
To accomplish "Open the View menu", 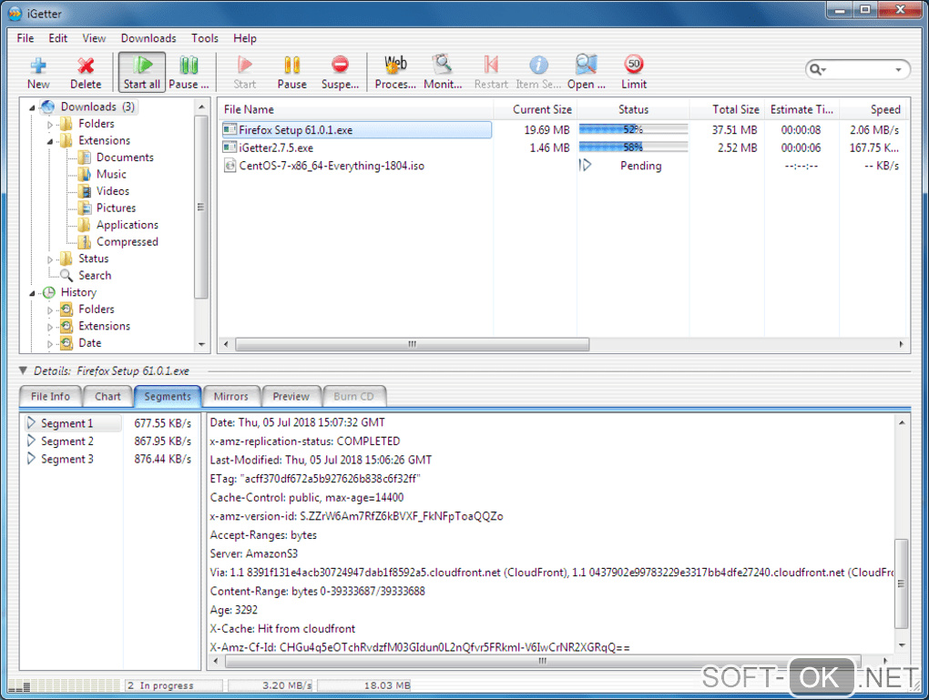I will pos(94,38).
